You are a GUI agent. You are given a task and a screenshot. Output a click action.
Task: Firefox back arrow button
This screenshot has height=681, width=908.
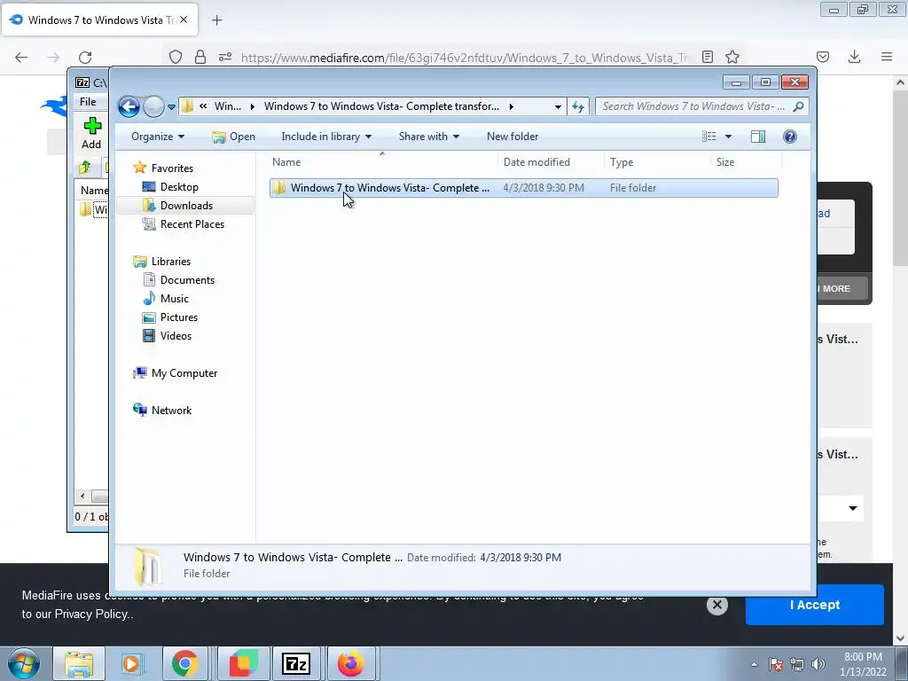21,57
